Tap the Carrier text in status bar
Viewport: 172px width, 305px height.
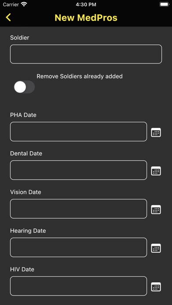pyautogui.click(x=11, y=4)
